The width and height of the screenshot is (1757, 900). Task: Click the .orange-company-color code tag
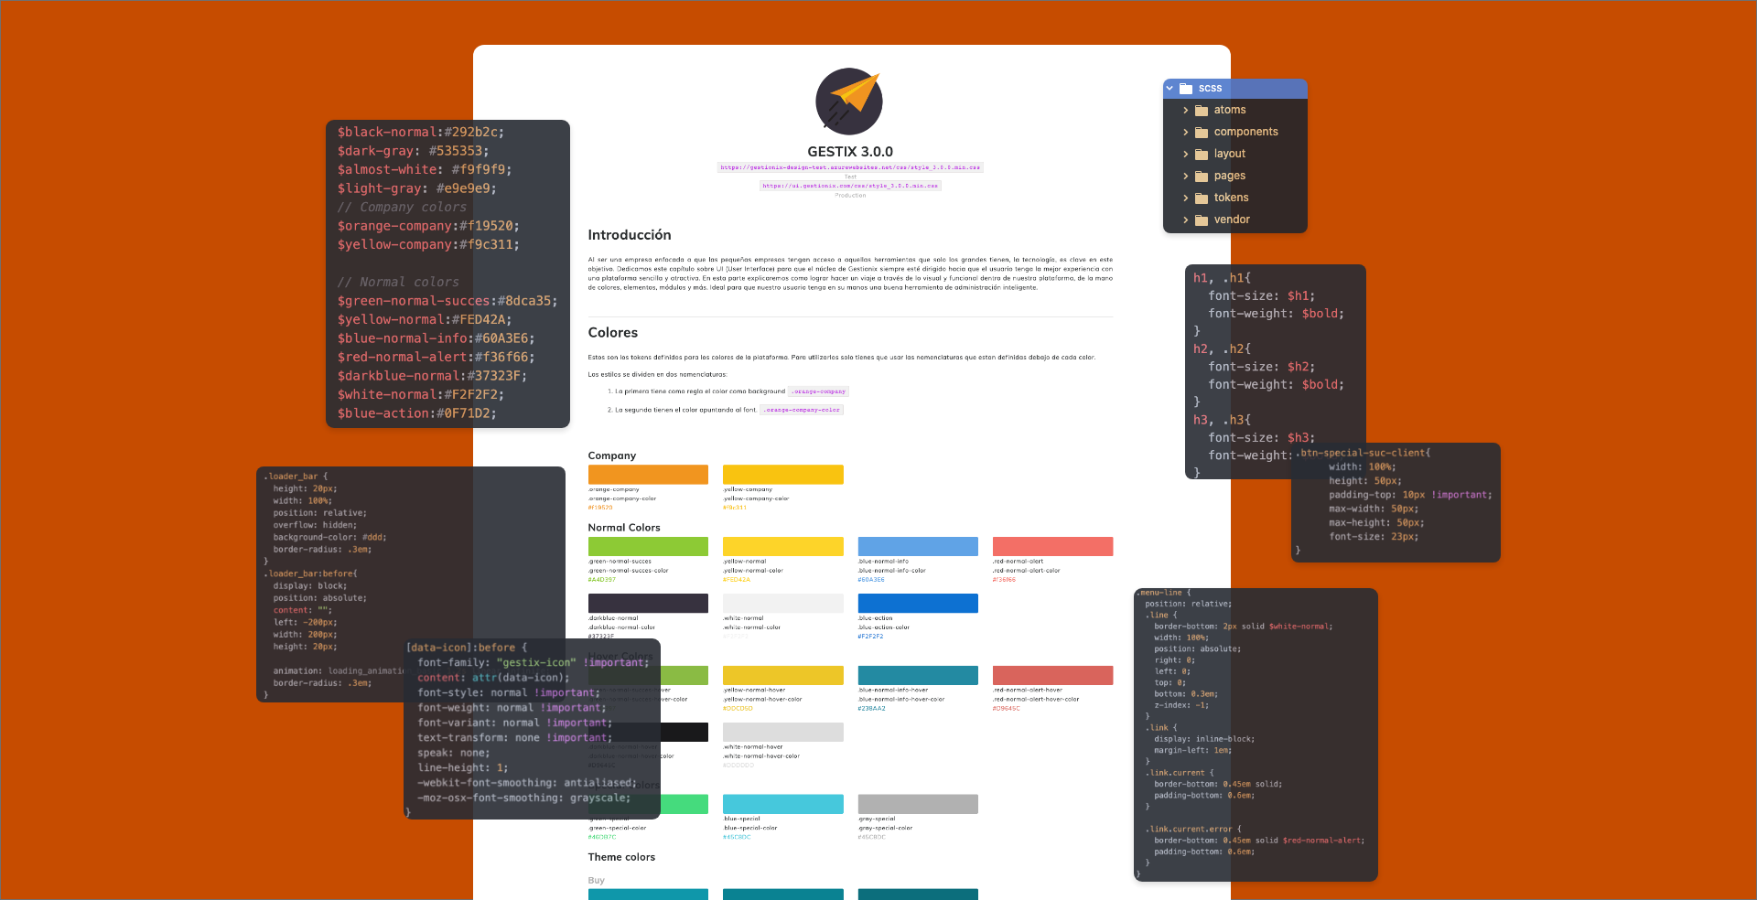pyautogui.click(x=802, y=410)
